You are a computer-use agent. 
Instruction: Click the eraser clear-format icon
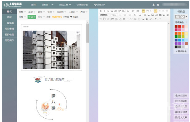click(143, 19)
